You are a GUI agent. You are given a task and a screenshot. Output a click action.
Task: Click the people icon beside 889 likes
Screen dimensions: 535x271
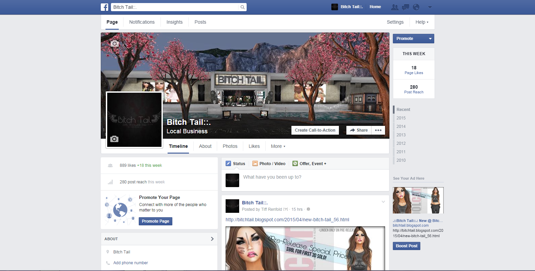tap(110, 165)
